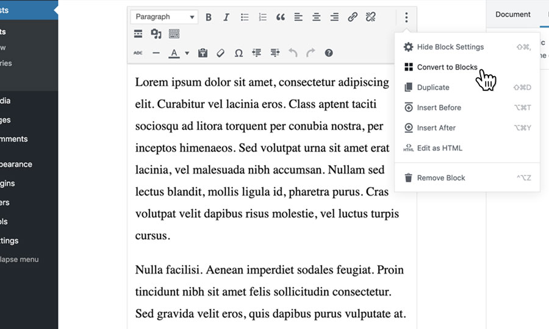Align text right

[334, 17]
